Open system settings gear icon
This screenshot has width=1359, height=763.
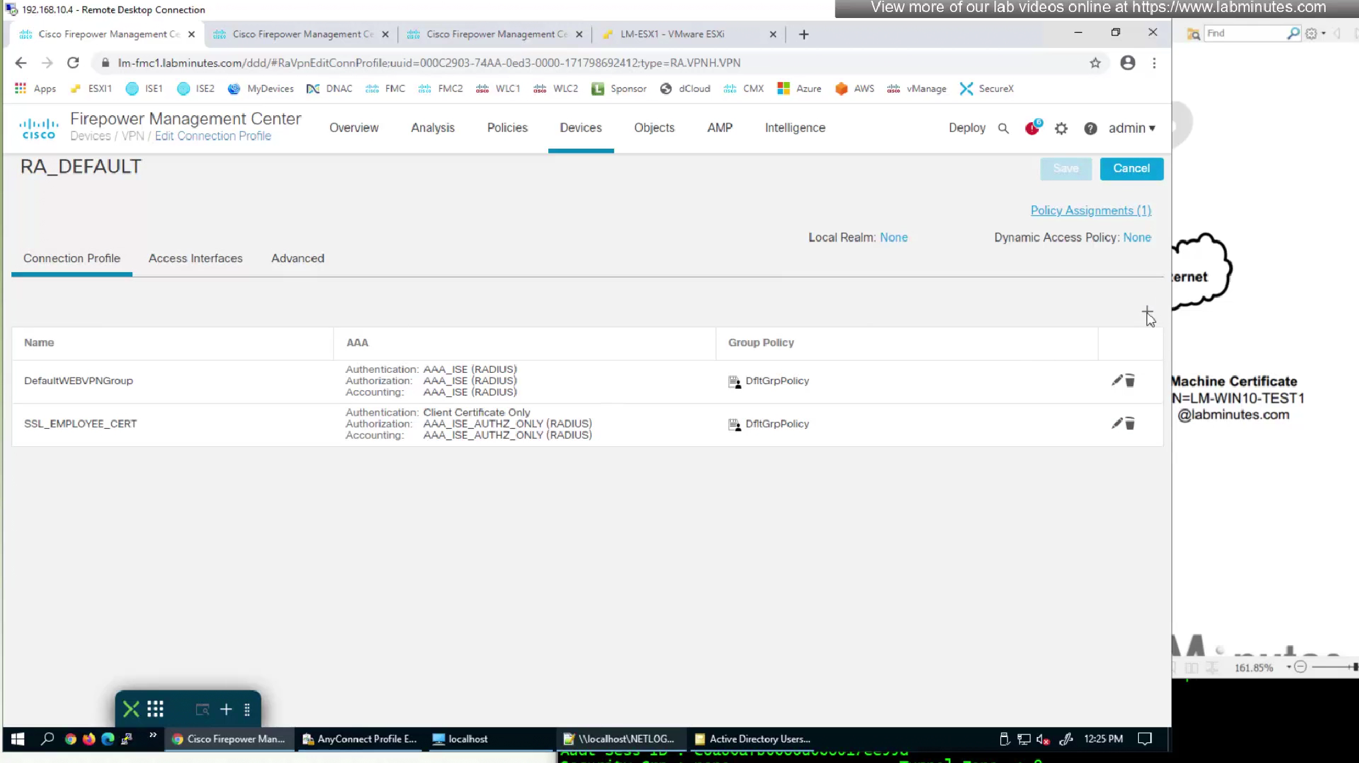coord(1061,128)
